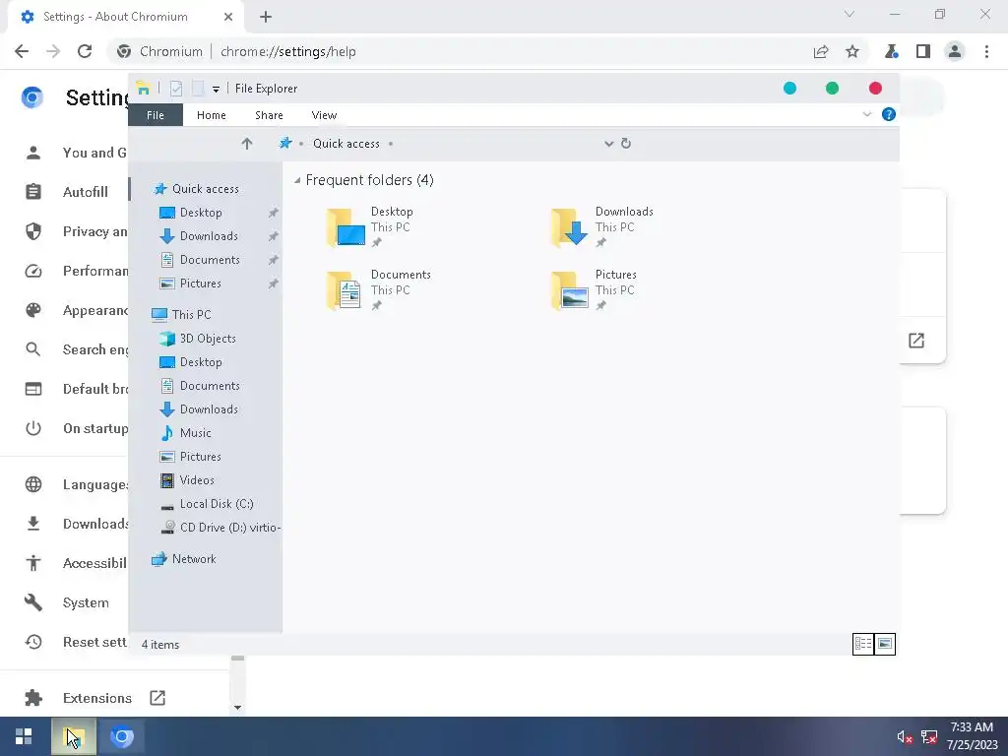Click the refresh icon in File Explorer address bar
The width and height of the screenshot is (1008, 756).
[625, 144]
